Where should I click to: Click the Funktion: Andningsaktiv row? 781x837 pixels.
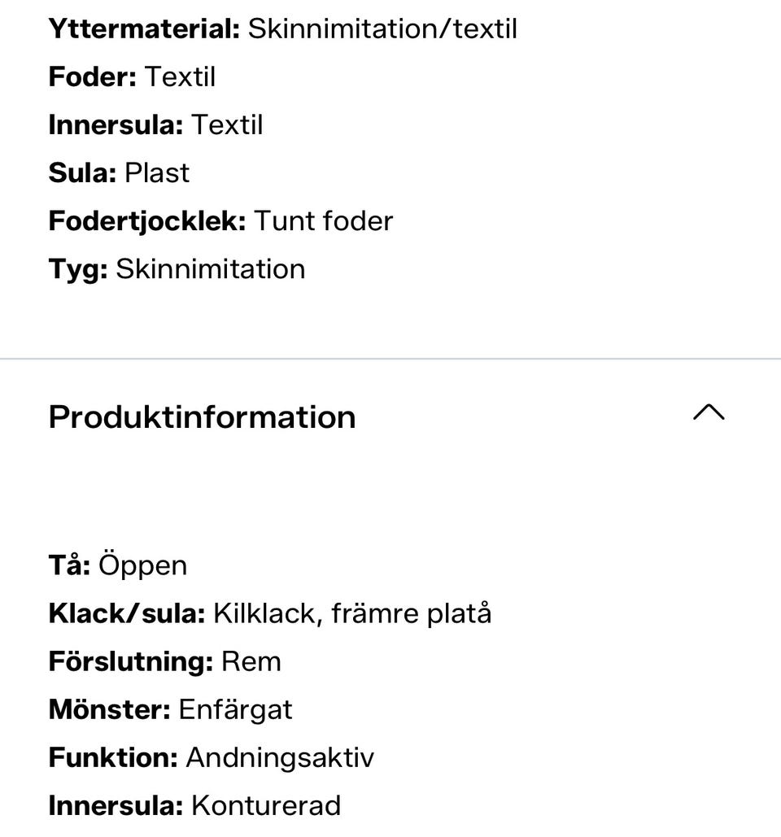click(211, 757)
